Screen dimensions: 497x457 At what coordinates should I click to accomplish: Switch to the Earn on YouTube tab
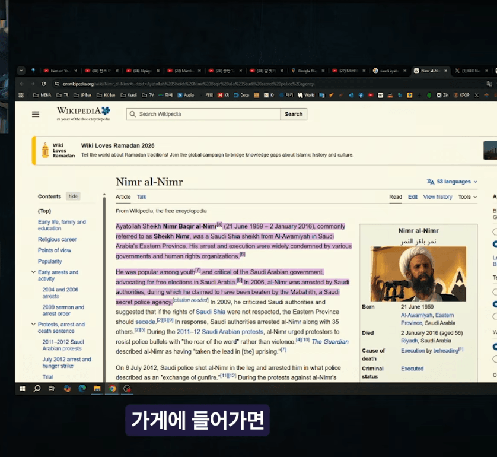point(60,71)
